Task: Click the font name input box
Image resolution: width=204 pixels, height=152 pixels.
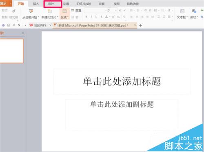Action: tap(95, 10)
